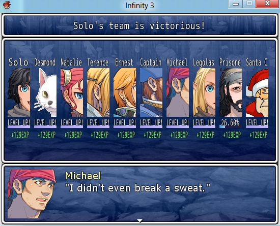Select Santa Claus portrait
Screen dimensions: 280x226
point(257,92)
